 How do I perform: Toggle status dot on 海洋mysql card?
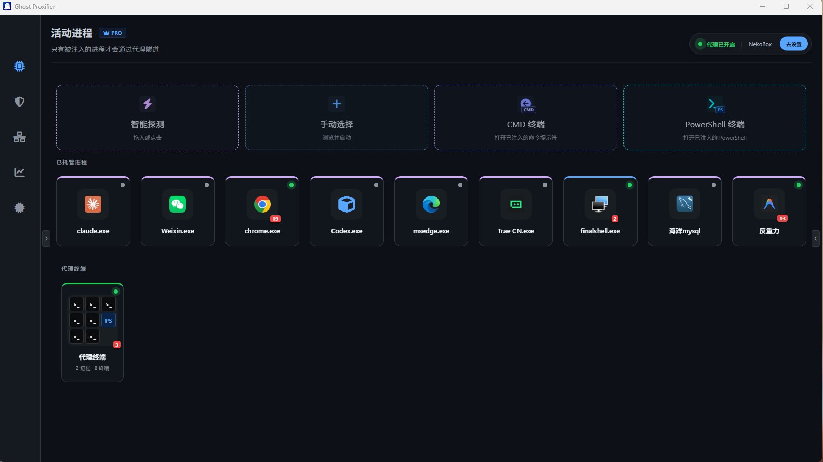[714, 185]
